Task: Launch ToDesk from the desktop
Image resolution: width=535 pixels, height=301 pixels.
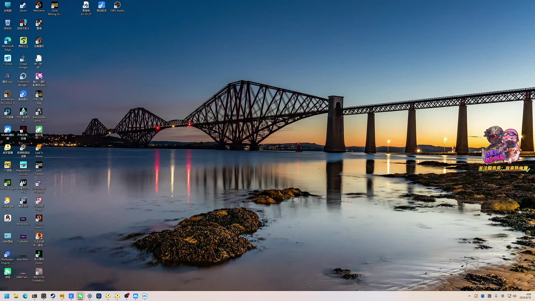Action: 8,60
